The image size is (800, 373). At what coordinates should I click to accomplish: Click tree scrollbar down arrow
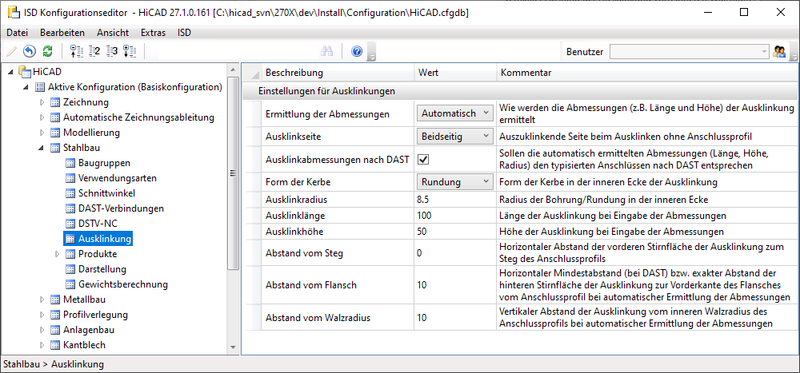(233, 347)
